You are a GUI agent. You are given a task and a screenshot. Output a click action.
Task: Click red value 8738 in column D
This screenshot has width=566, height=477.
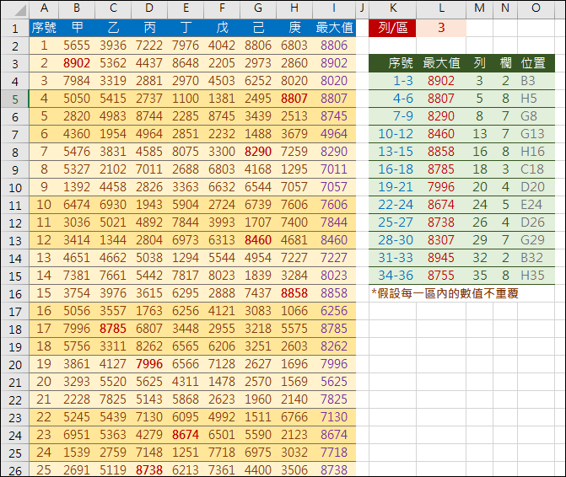click(149, 470)
